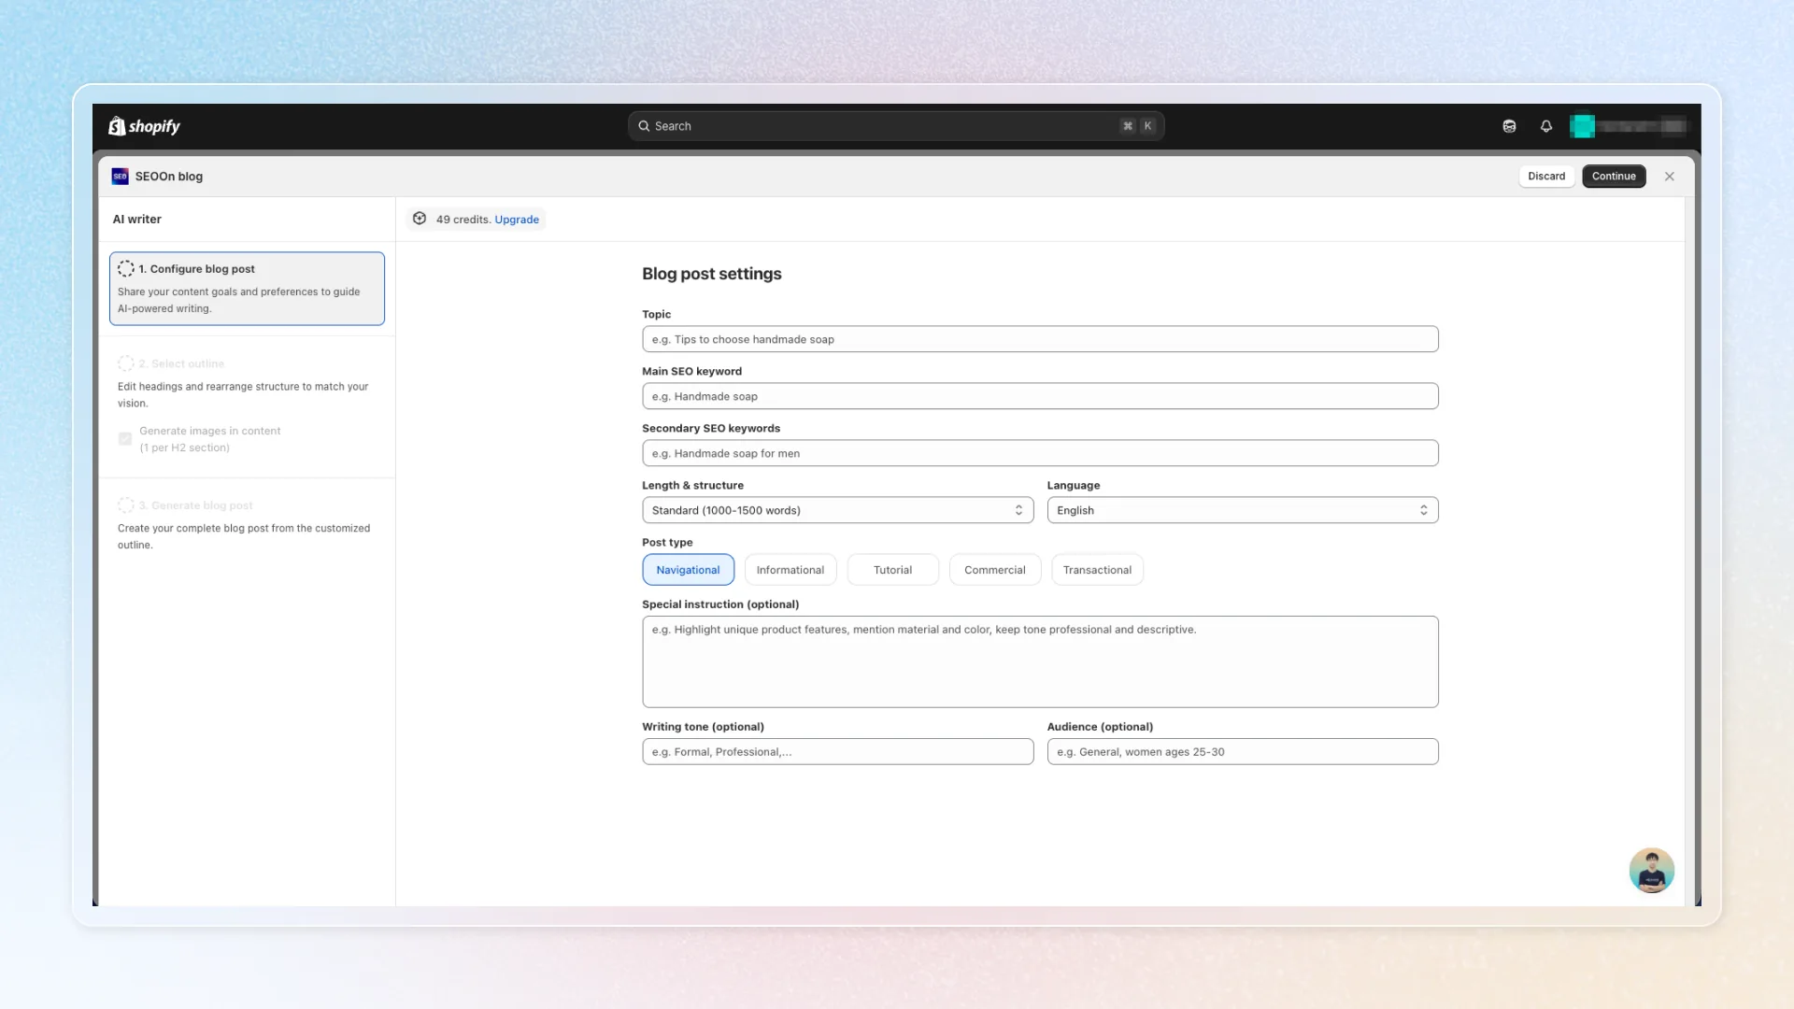Click the search magnifier icon
Image resolution: width=1794 pixels, height=1009 pixels.
644,126
